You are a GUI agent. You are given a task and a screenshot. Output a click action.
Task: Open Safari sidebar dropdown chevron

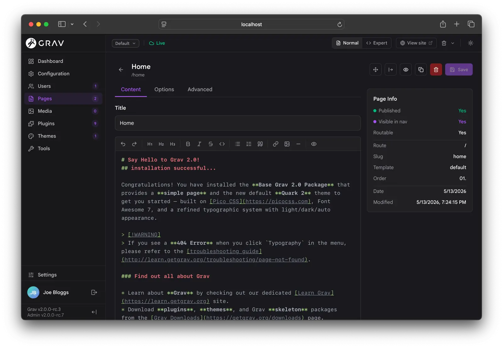(72, 24)
